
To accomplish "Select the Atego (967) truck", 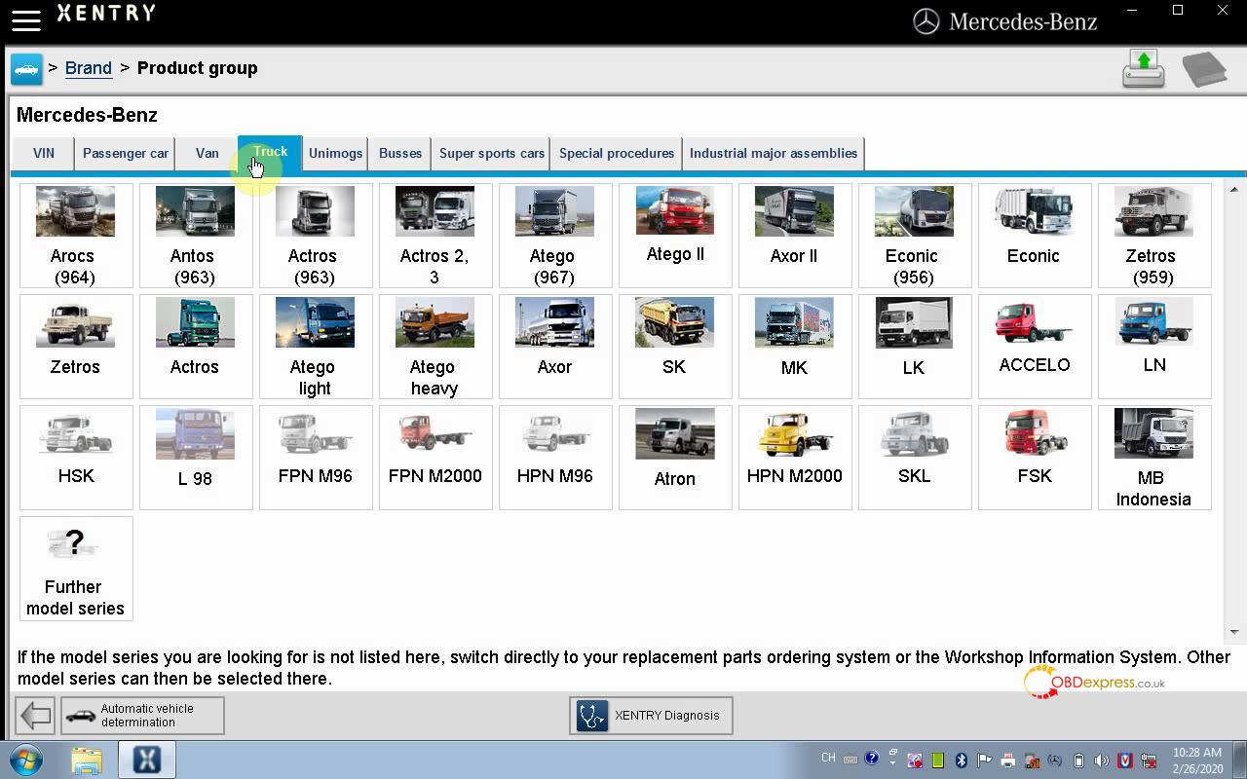I will 555,236.
